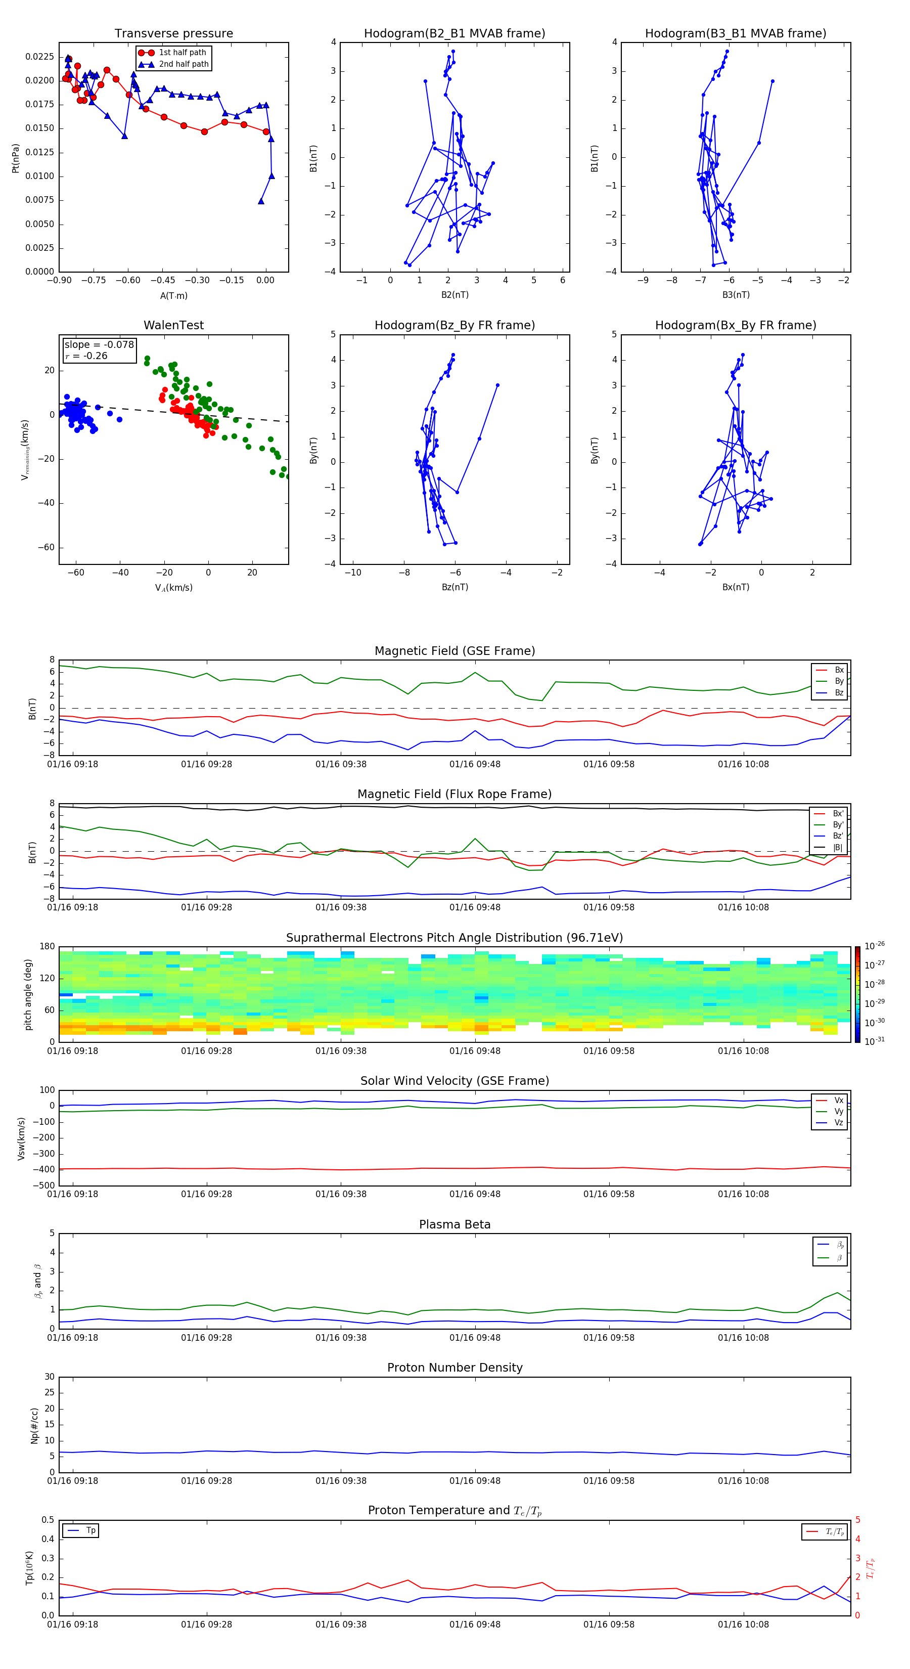Screen dimensions: 910x1669
Task: Click '01/16 10:08' tick under proton temperature plot
Action: pos(744,1624)
